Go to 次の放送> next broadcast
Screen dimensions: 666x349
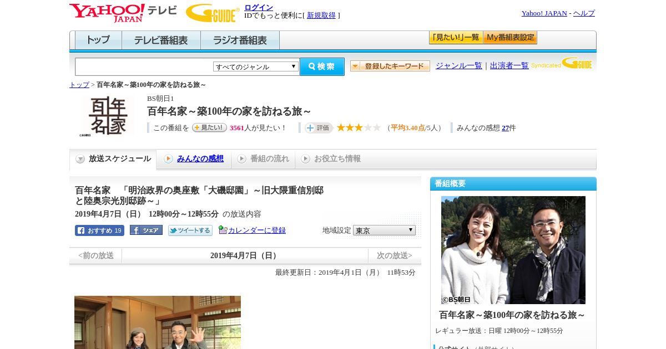click(x=395, y=255)
